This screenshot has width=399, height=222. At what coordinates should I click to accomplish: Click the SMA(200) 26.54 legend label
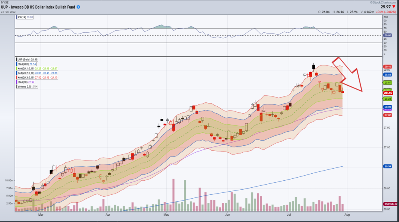(x=26, y=64)
